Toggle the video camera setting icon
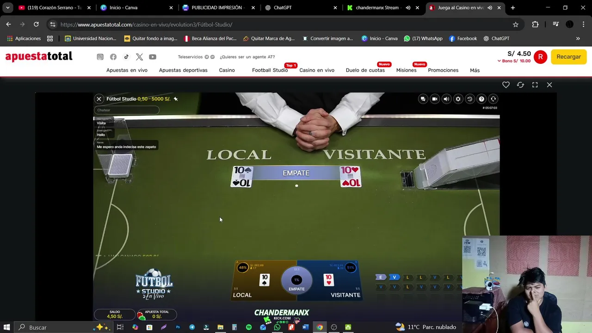This screenshot has width=592, height=333. (435, 99)
